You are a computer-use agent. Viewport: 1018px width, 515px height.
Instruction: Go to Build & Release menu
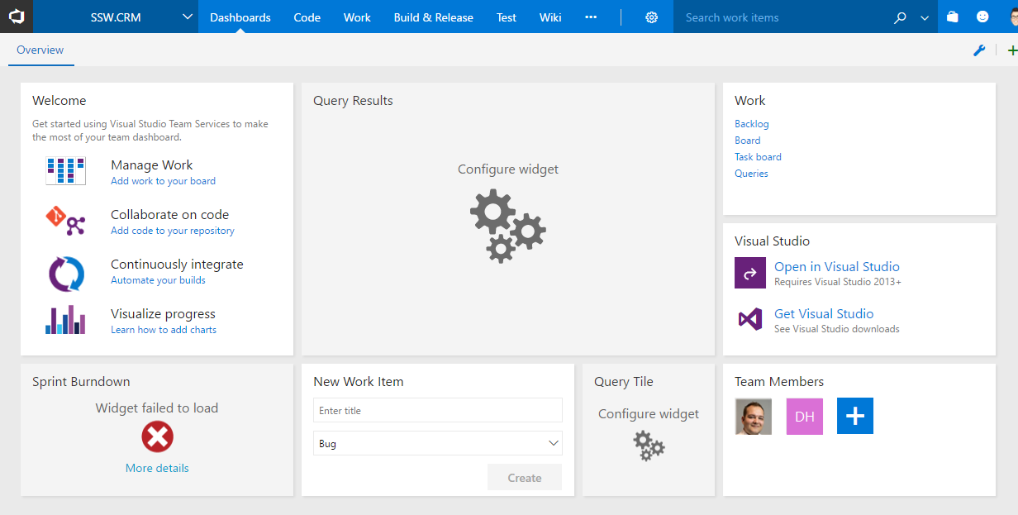[433, 17]
